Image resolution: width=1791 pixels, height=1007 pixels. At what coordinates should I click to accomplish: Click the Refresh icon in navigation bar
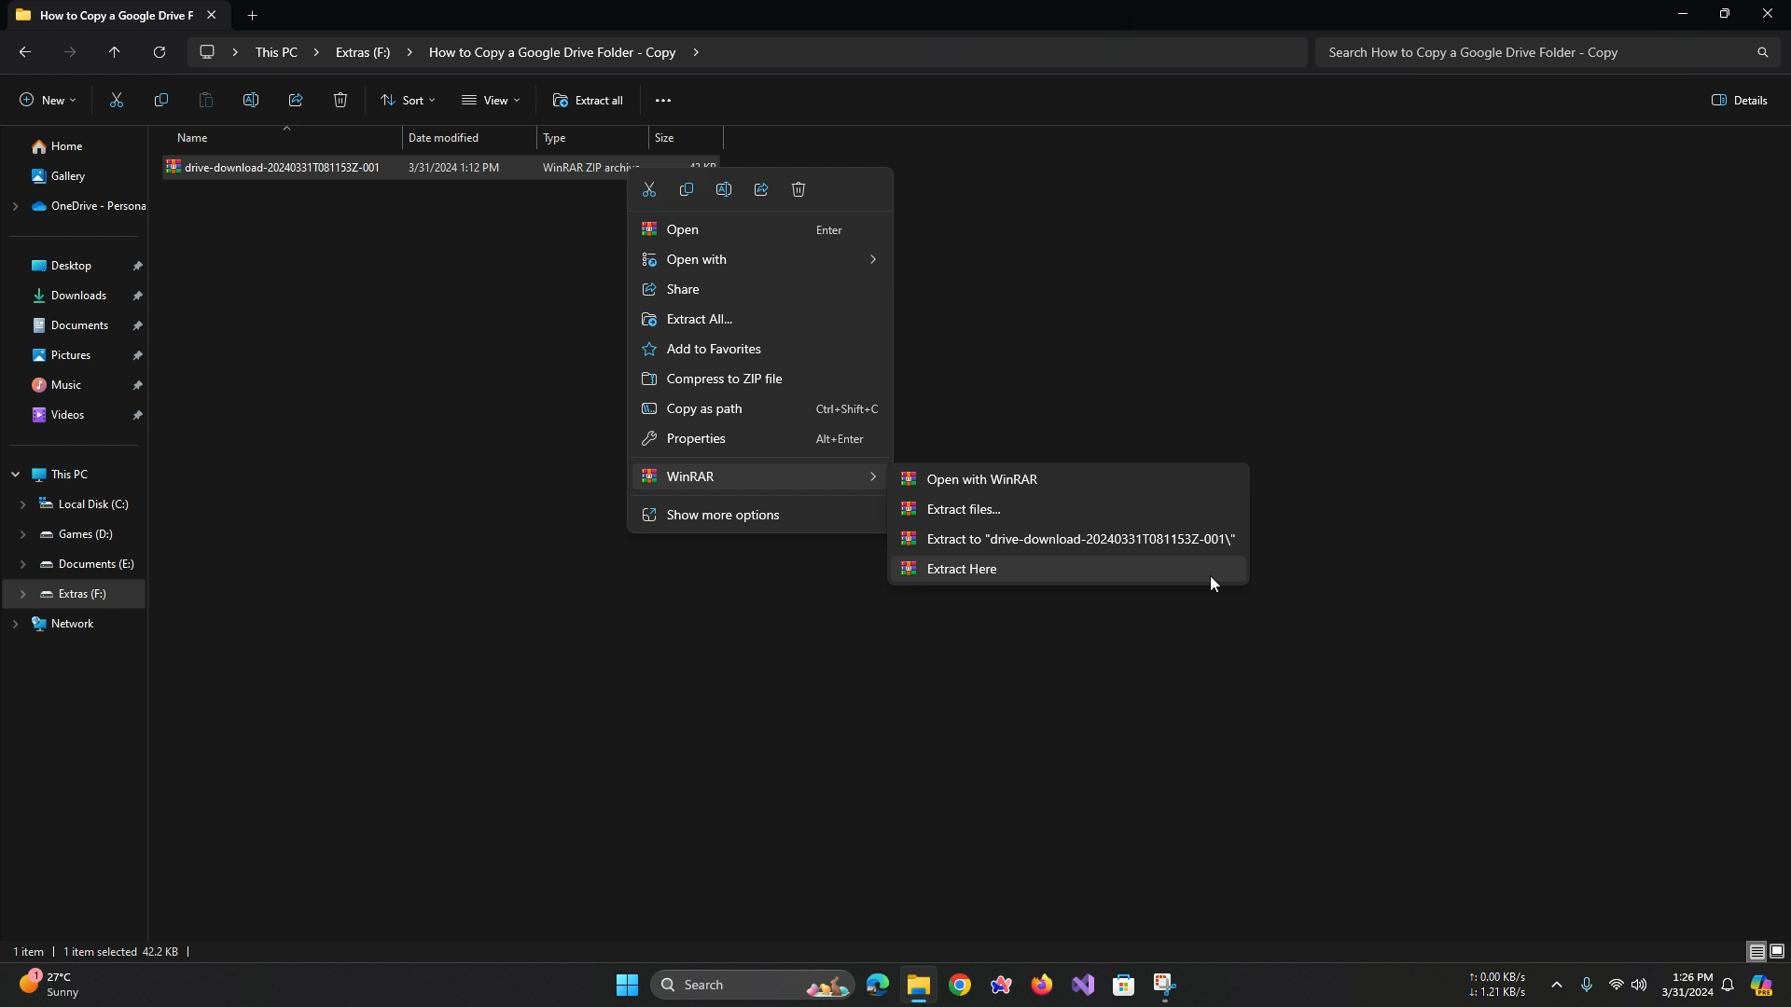click(160, 52)
